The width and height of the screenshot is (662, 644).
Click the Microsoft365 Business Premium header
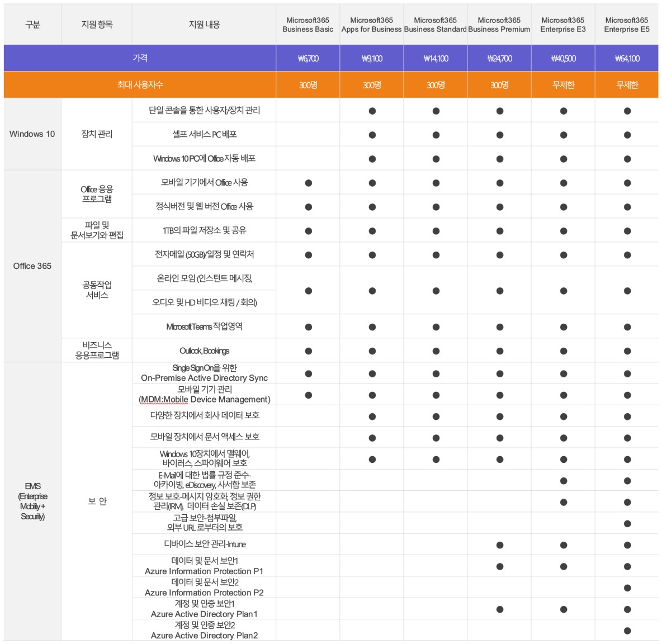(499, 25)
